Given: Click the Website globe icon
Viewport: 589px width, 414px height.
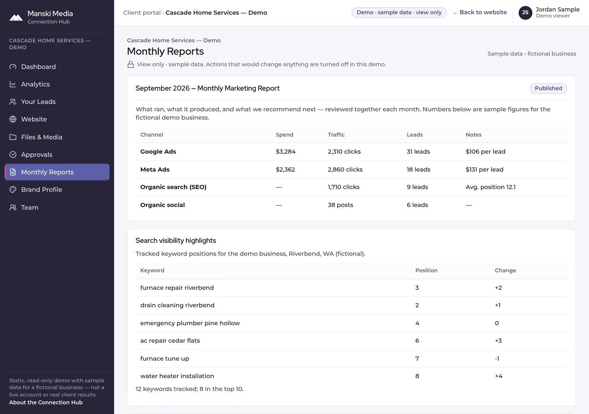Looking at the screenshot, I should [13, 119].
